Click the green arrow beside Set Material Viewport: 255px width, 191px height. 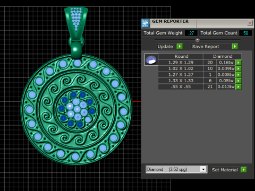243,170
